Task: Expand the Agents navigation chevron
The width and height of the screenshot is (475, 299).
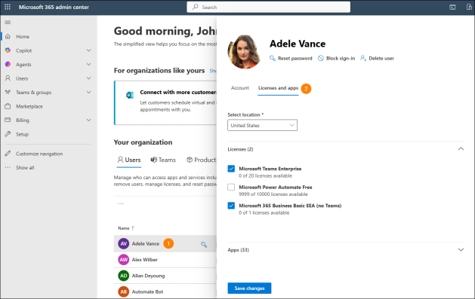Action: tap(89, 64)
